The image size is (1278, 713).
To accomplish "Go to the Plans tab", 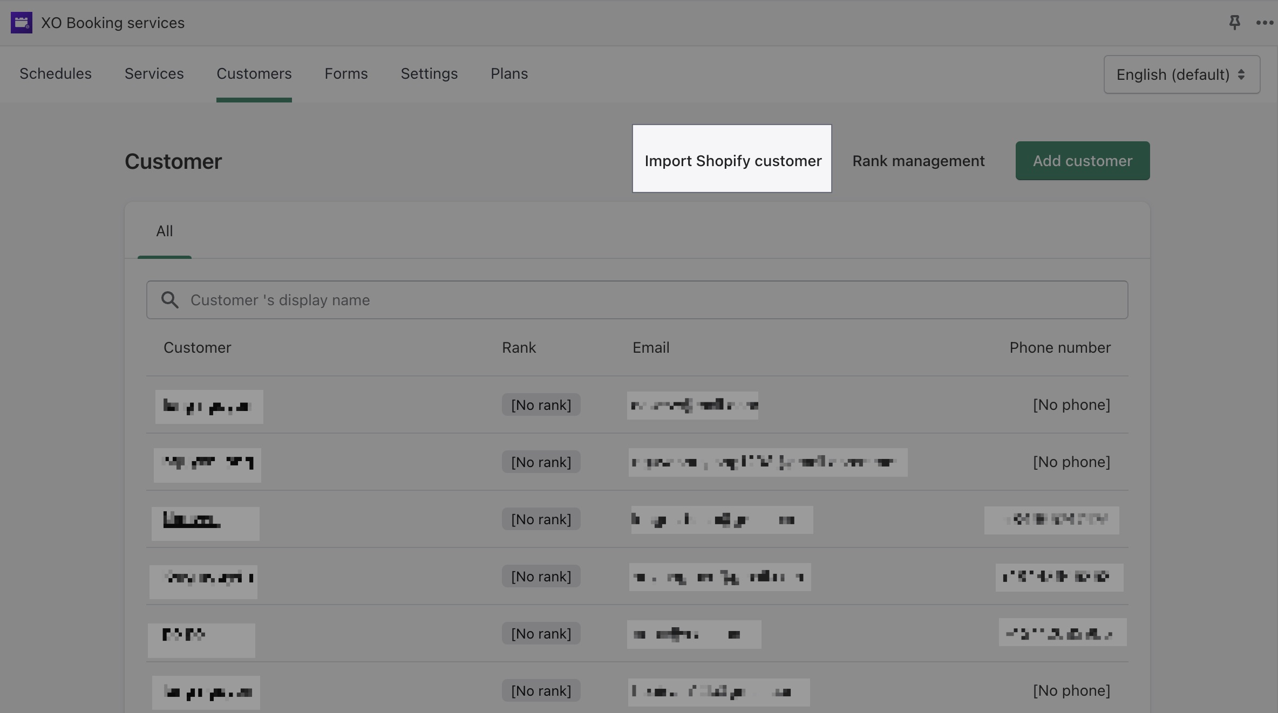I will coord(509,74).
